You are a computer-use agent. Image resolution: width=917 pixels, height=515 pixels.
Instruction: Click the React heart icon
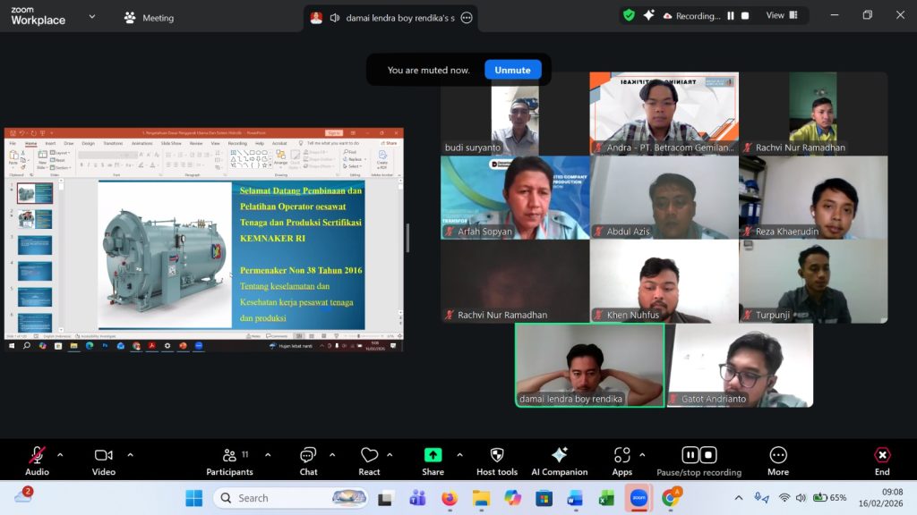tap(369, 456)
